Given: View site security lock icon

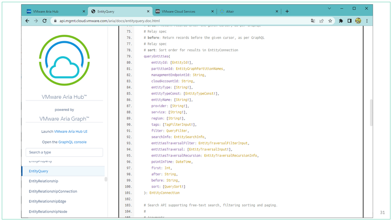Looking at the screenshot, I should pos(55,21).
